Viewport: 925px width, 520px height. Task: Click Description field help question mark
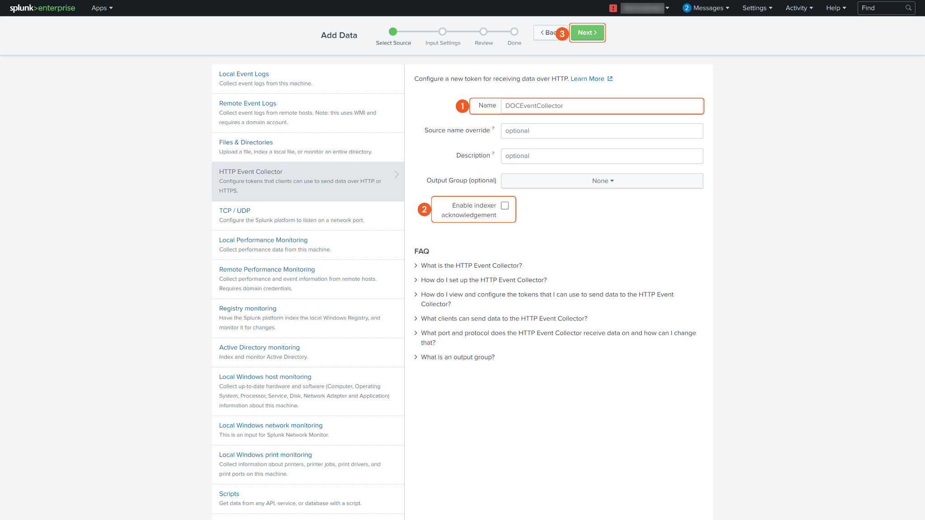click(x=493, y=153)
